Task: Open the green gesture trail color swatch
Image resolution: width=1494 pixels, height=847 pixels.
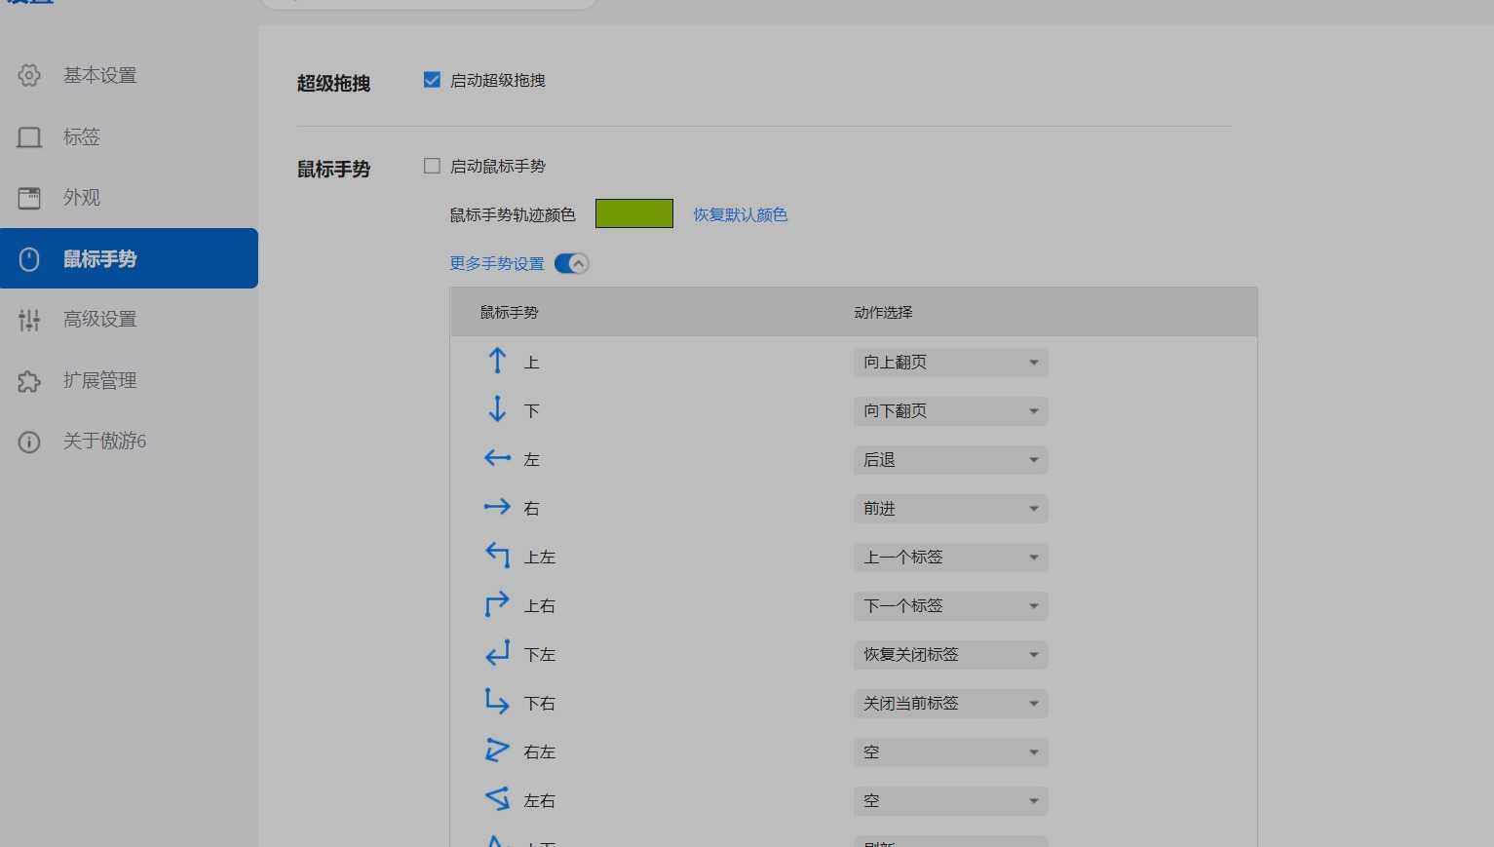Action: pyautogui.click(x=634, y=213)
